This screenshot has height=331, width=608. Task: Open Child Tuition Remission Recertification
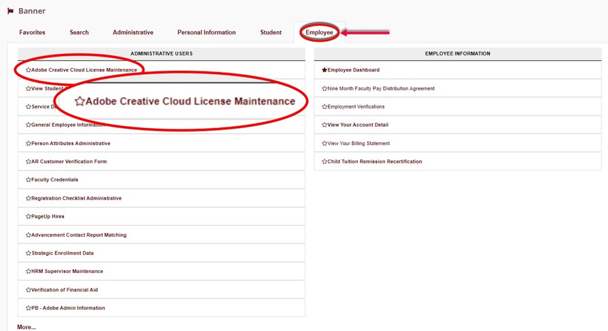tap(375, 161)
